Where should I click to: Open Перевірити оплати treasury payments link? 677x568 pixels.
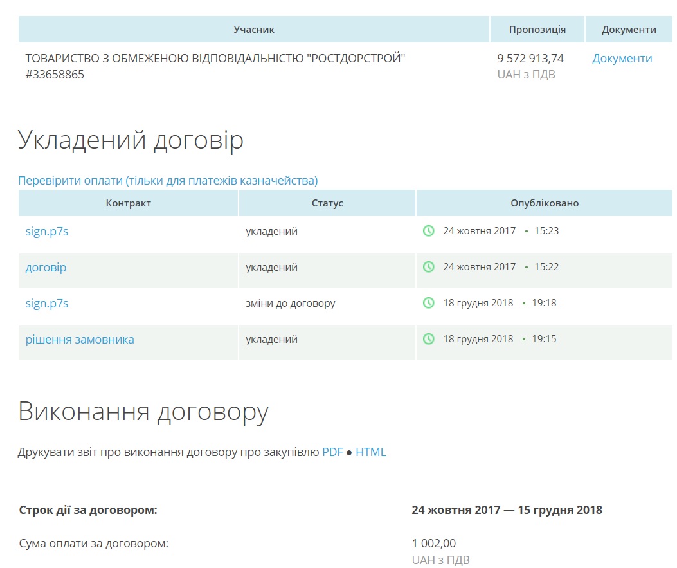(168, 180)
